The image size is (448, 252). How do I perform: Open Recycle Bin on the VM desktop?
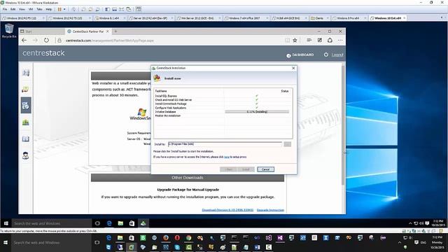pyautogui.click(x=9, y=31)
